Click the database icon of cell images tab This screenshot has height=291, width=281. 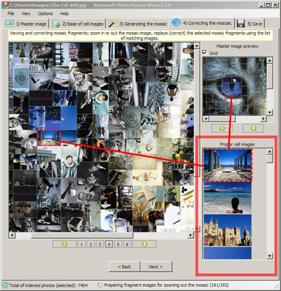(56, 24)
